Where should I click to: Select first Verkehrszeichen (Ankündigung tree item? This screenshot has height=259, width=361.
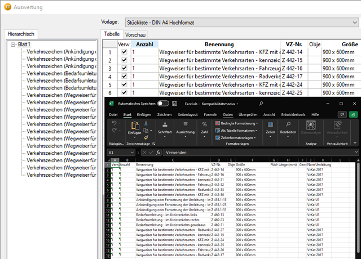tap(61, 52)
